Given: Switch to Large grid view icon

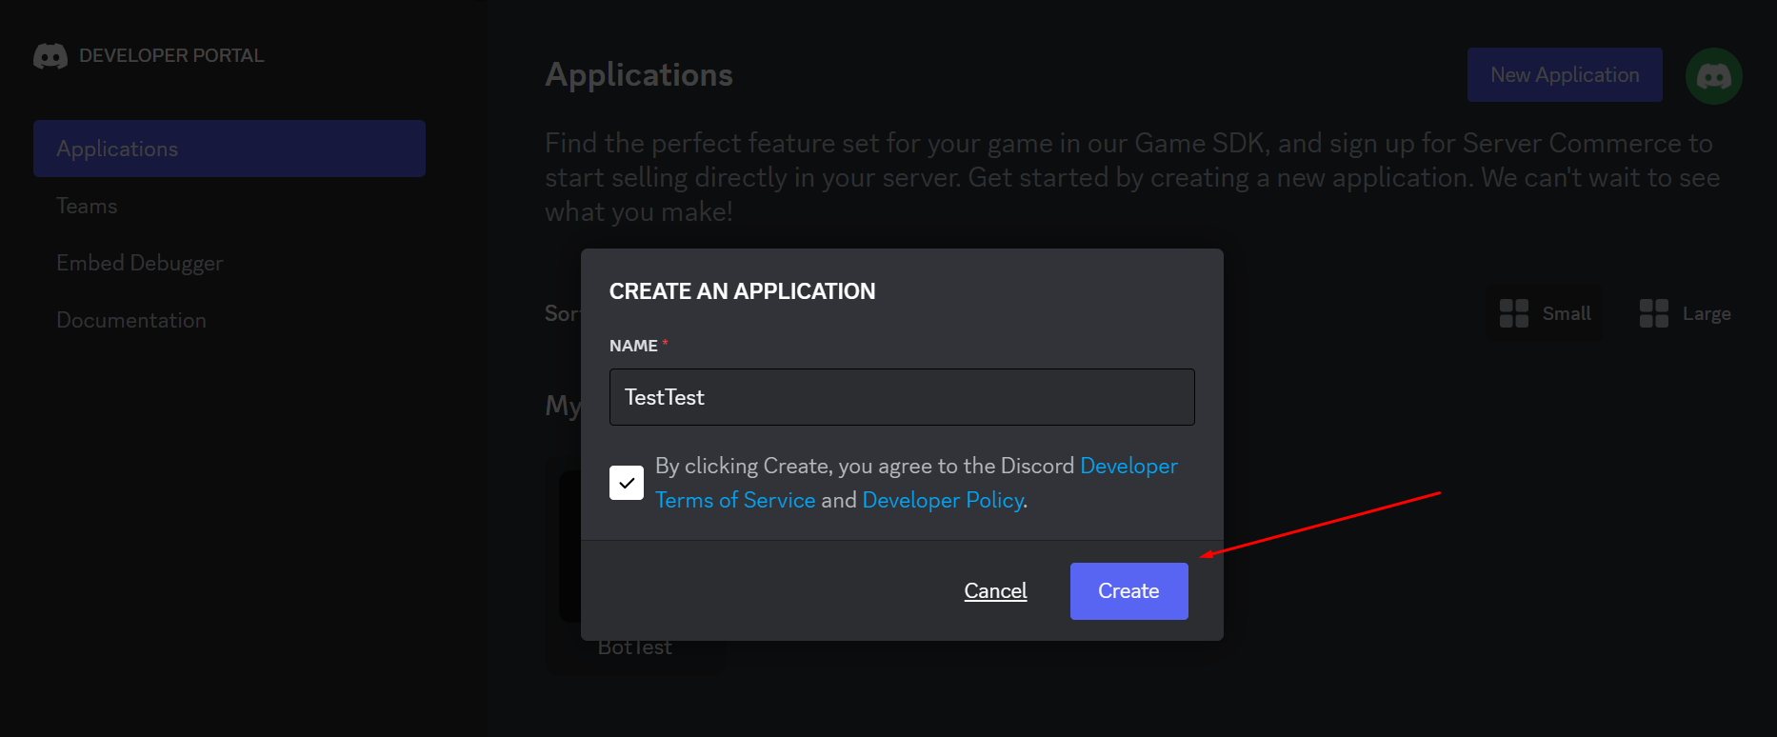Looking at the screenshot, I should (x=1654, y=313).
